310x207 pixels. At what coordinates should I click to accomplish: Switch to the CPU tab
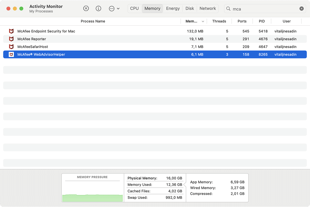[x=134, y=8]
